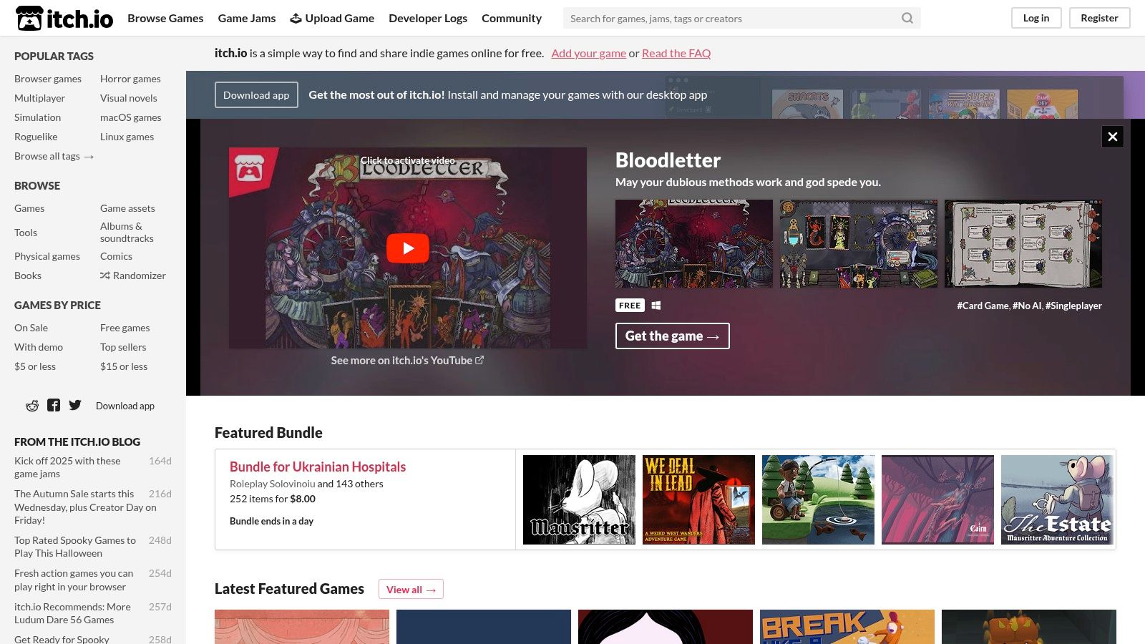
Task: Filter games $5 or less
Action: click(x=35, y=366)
